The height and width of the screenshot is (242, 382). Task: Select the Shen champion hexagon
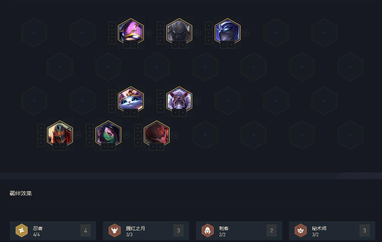[228, 32]
